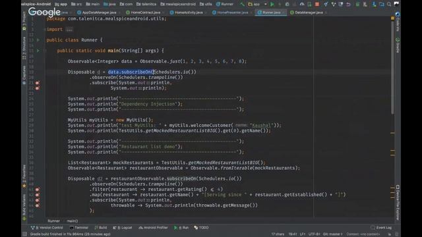Image resolution: width=422 pixels, height=237 pixels.
Task: Click the Runner class in navigation bar
Action: (225, 4)
